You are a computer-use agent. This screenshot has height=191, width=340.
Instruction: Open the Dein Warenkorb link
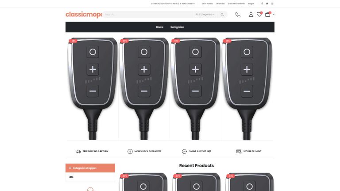coord(236,4)
